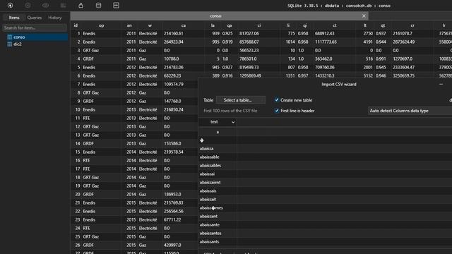Select the conso tab header
Viewport: 452px width, 254px height.
215,16
